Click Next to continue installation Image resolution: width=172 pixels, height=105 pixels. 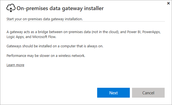113,93
